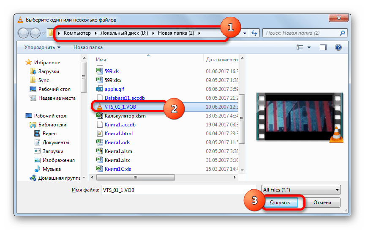The width and height of the screenshot is (365, 230).
Task: Select the Книга1.xlsx file
Action: coord(117,160)
